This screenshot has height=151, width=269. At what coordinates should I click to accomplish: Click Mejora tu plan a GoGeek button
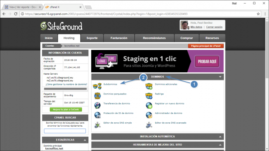coord(66,110)
